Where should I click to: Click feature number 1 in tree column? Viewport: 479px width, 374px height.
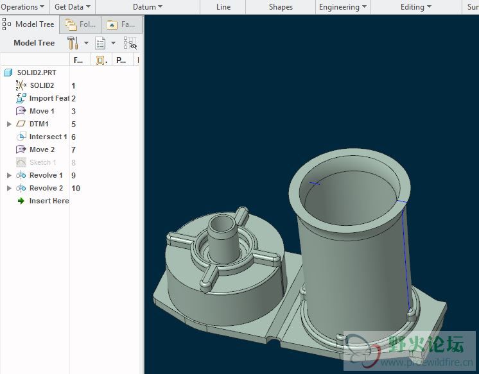(73, 86)
